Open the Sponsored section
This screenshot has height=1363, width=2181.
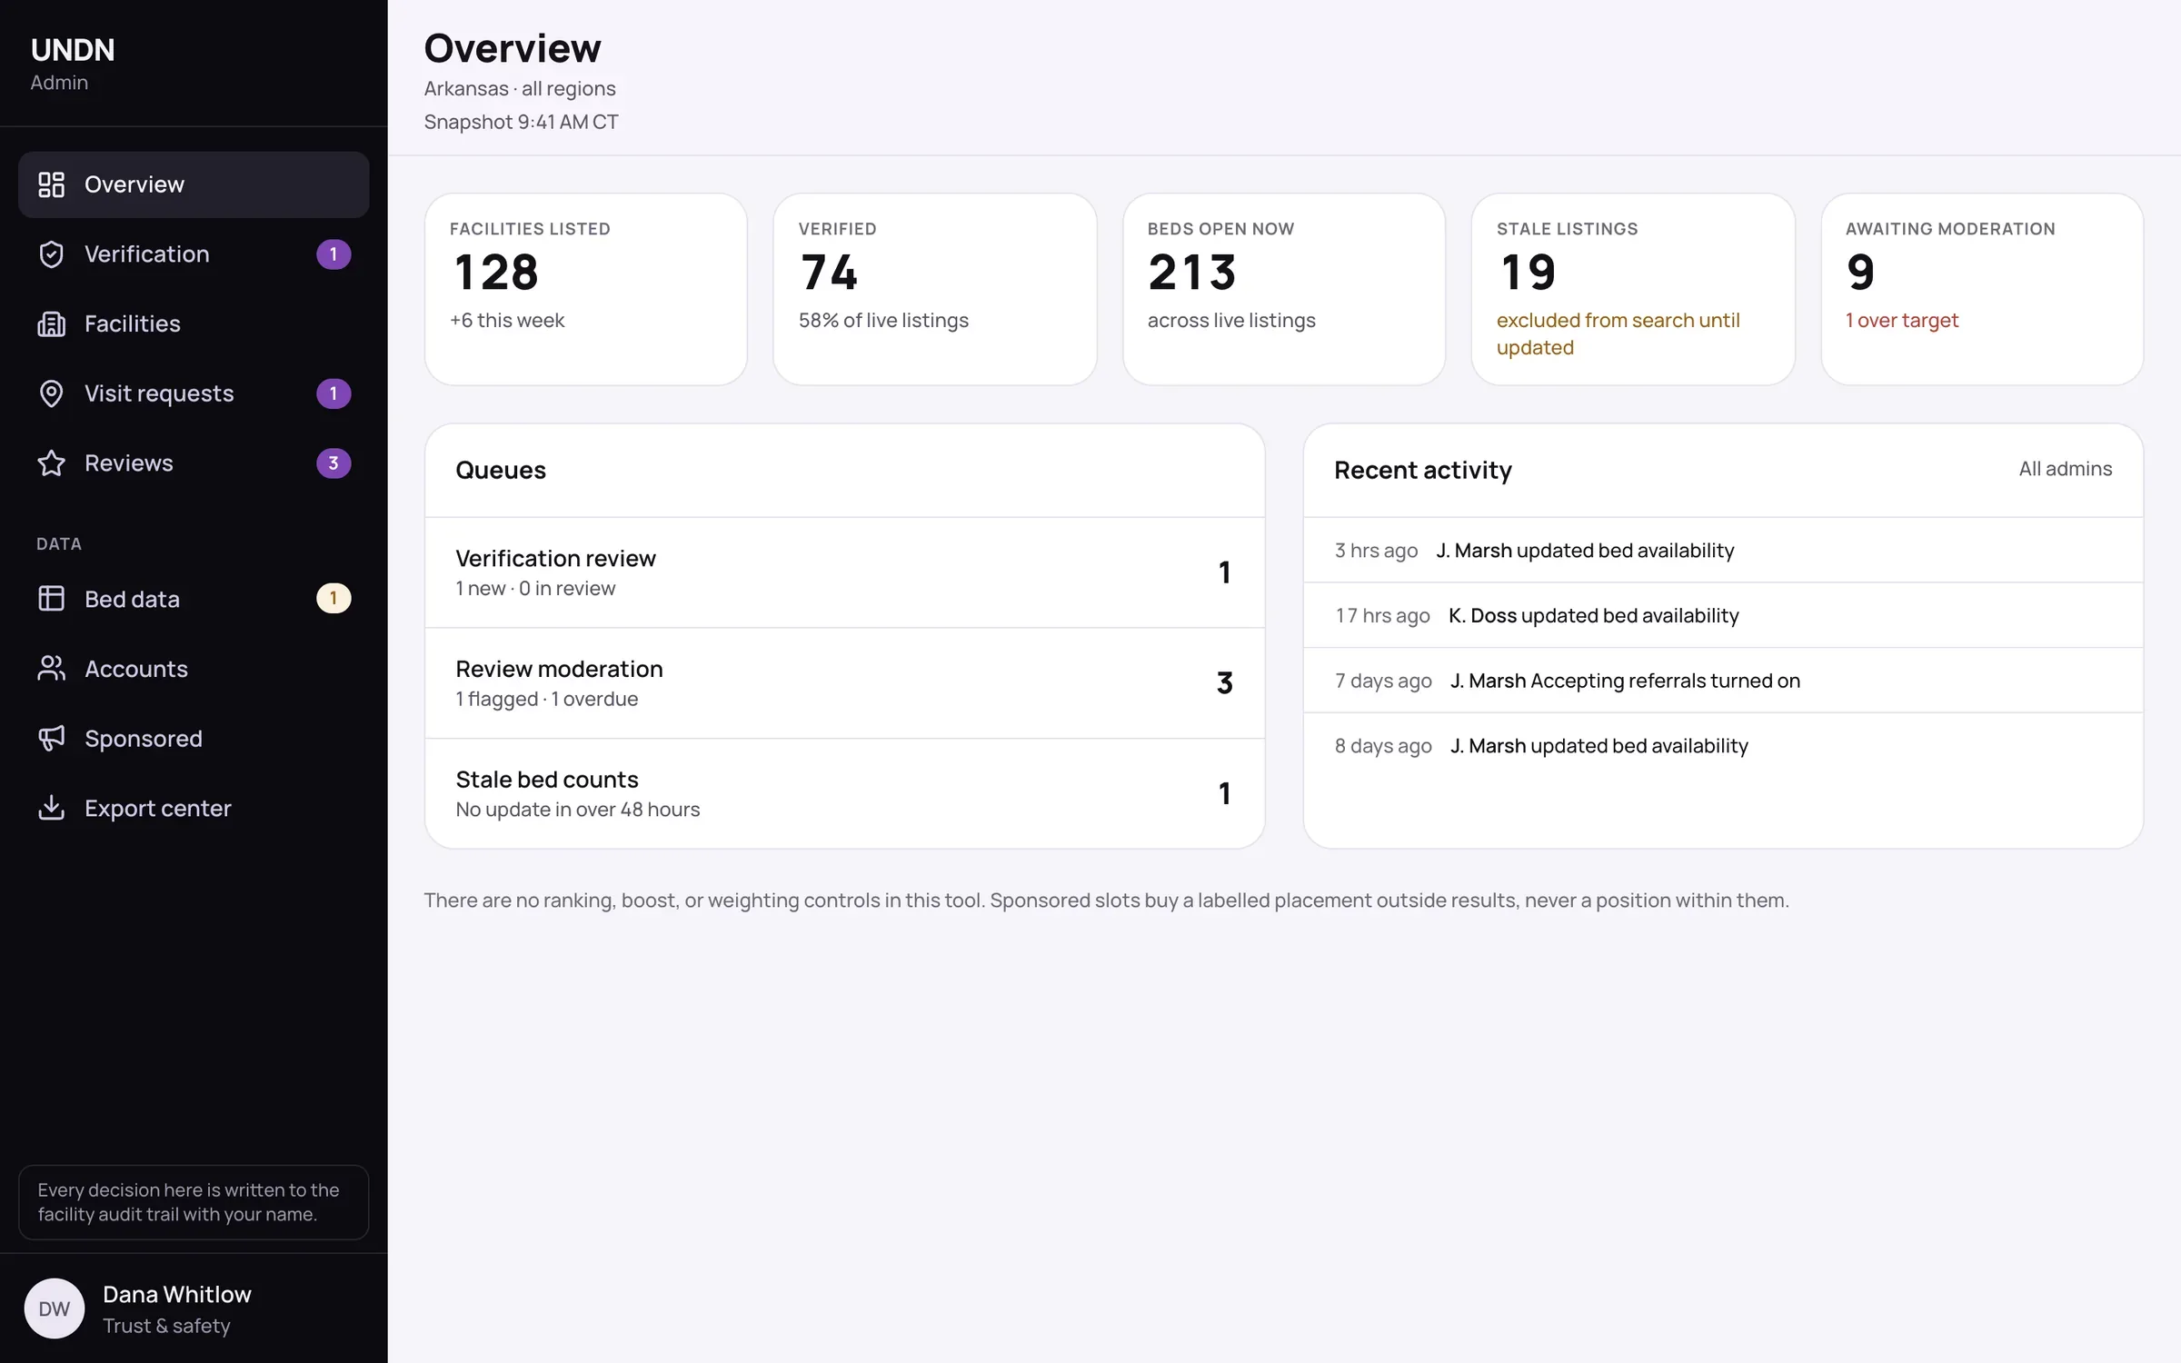[x=194, y=738]
